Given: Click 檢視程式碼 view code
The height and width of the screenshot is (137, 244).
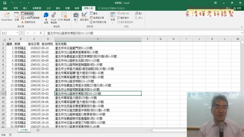Looking at the screenshot, I should [x=97, y=18].
